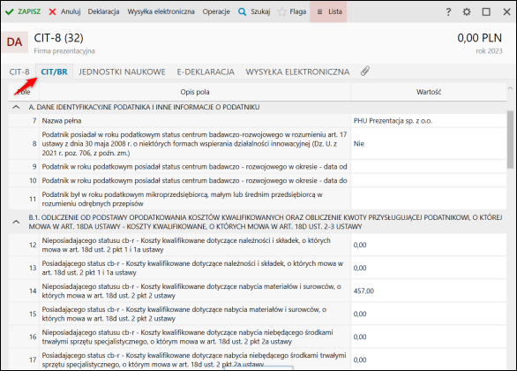Collapse section B.1. Odliczenie od podstawy
This screenshot has width=517, height=371.
pos(16,222)
